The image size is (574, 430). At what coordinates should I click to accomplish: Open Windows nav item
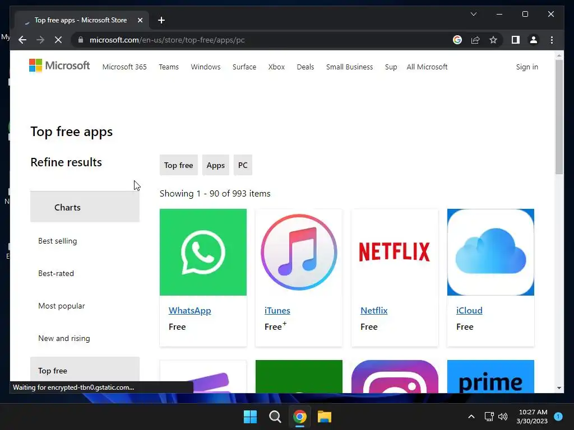point(206,67)
